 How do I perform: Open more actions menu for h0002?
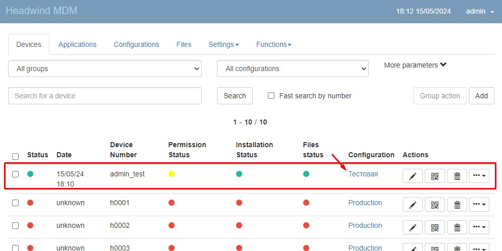479,227
